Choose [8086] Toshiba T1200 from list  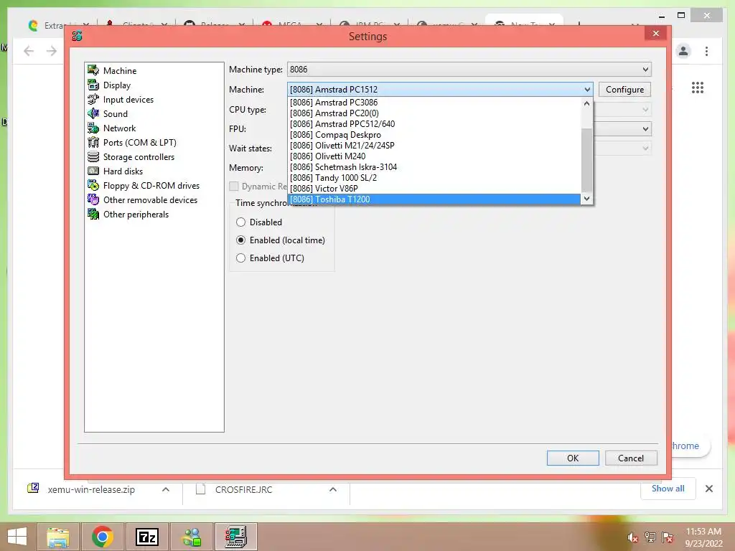click(434, 199)
